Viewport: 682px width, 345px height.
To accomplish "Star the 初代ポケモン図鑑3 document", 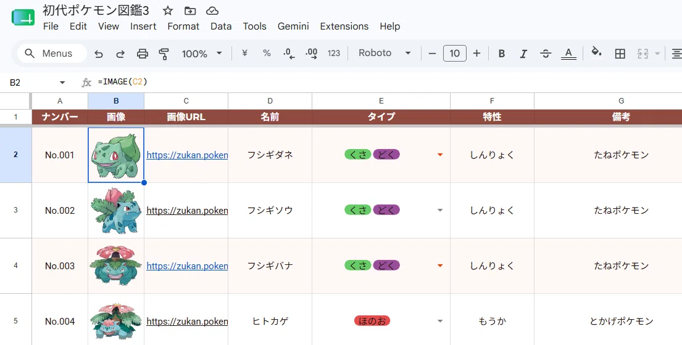I will click(x=168, y=11).
